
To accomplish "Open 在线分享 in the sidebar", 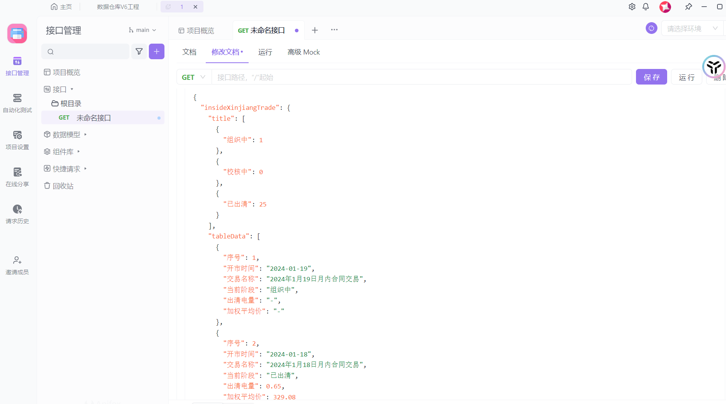I will (x=17, y=177).
